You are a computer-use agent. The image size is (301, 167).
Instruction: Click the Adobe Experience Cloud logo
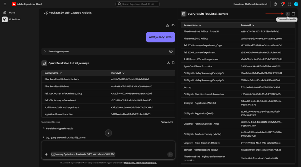tap(14, 4)
